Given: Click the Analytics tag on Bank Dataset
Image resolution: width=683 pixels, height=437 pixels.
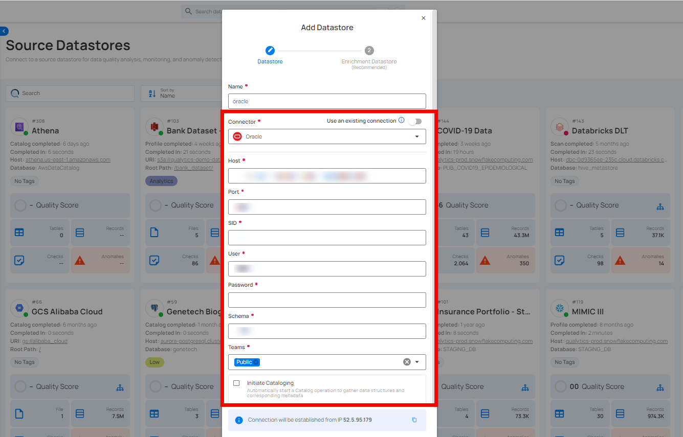Looking at the screenshot, I should (x=161, y=181).
